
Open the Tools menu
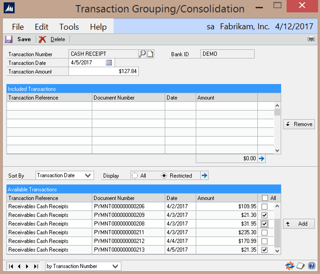click(69, 27)
